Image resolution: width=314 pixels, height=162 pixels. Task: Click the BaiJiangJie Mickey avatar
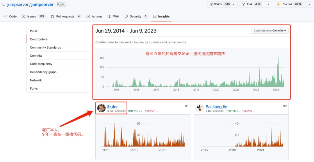[x=200, y=108]
